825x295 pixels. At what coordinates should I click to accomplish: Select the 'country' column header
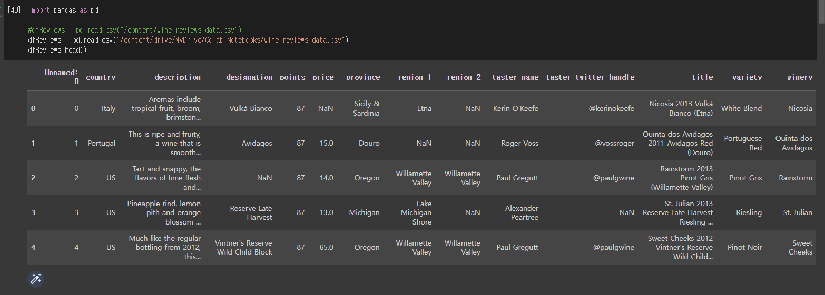point(101,77)
